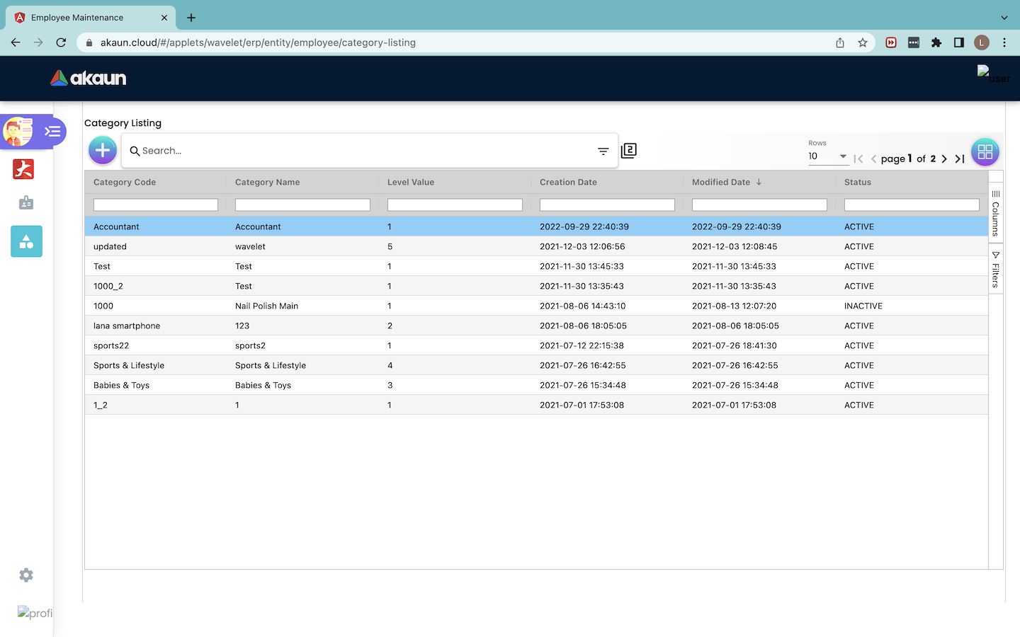The image size is (1020, 637).
Task: Open the red PDF-style sidebar icon
Action: point(24,169)
